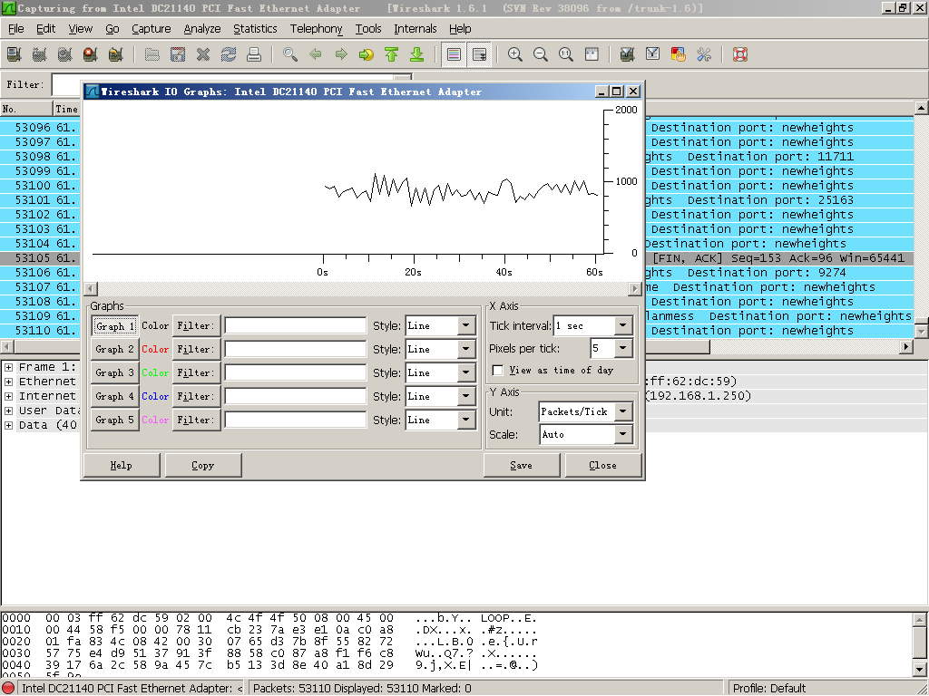Expand the Ethernet tree node

8,382
